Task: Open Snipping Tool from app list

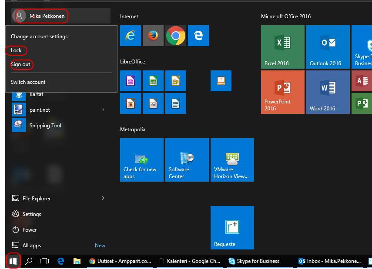Action: (x=60, y=126)
